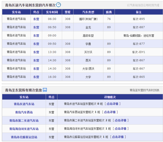Open 东营 link in the 16:30 row
The image size is (163, 142).
point(36,77)
